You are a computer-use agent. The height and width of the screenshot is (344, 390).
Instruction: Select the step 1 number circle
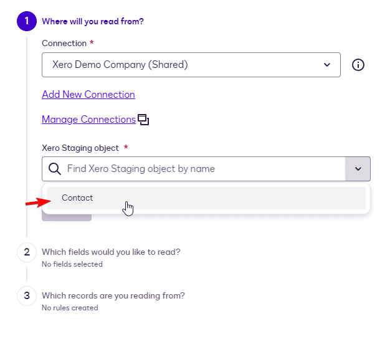(x=26, y=21)
